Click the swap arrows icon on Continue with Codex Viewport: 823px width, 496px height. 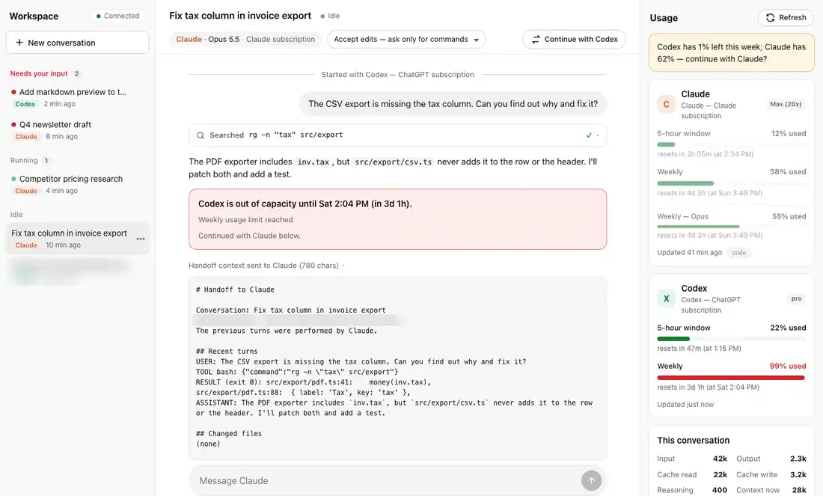[536, 40]
